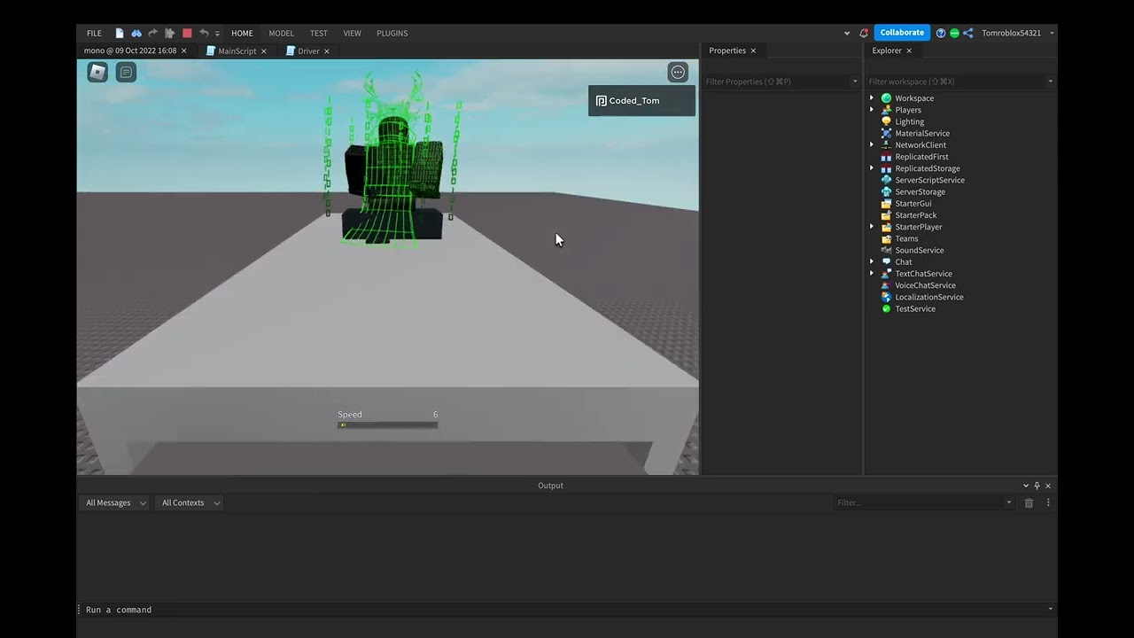Viewport: 1134px width, 638px height.
Task: Open Find with the binoculars icon
Action: tap(136, 33)
